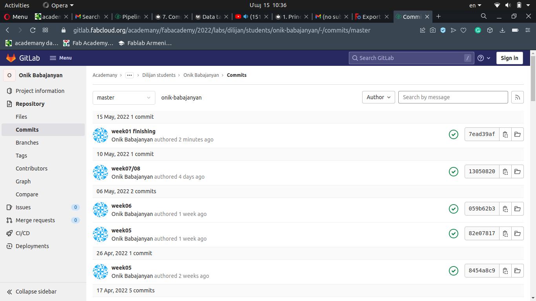Copy commit SHA 059b62b3

tap(505, 209)
